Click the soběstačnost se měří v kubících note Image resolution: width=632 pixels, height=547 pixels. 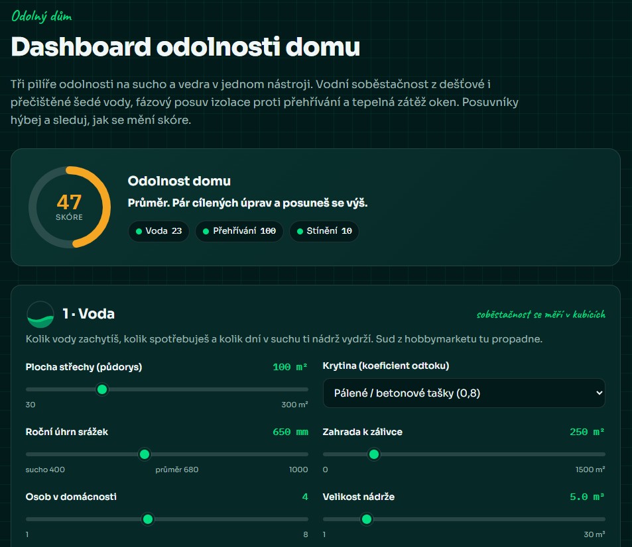point(541,315)
